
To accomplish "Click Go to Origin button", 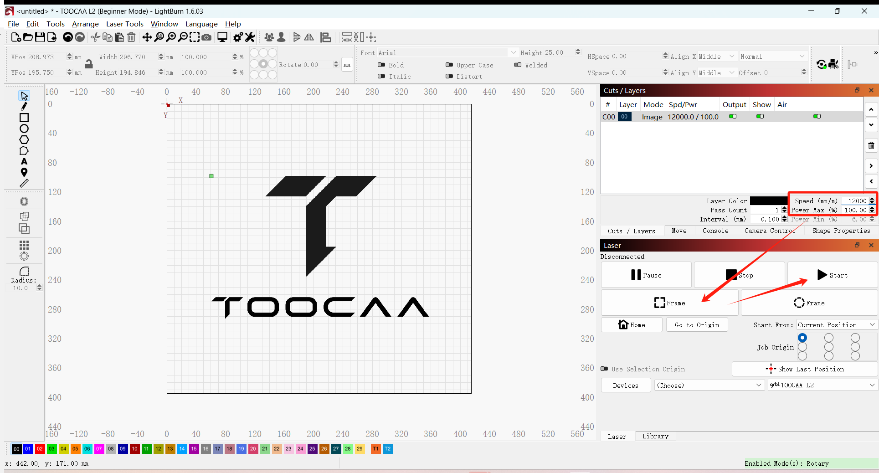I will (x=697, y=324).
